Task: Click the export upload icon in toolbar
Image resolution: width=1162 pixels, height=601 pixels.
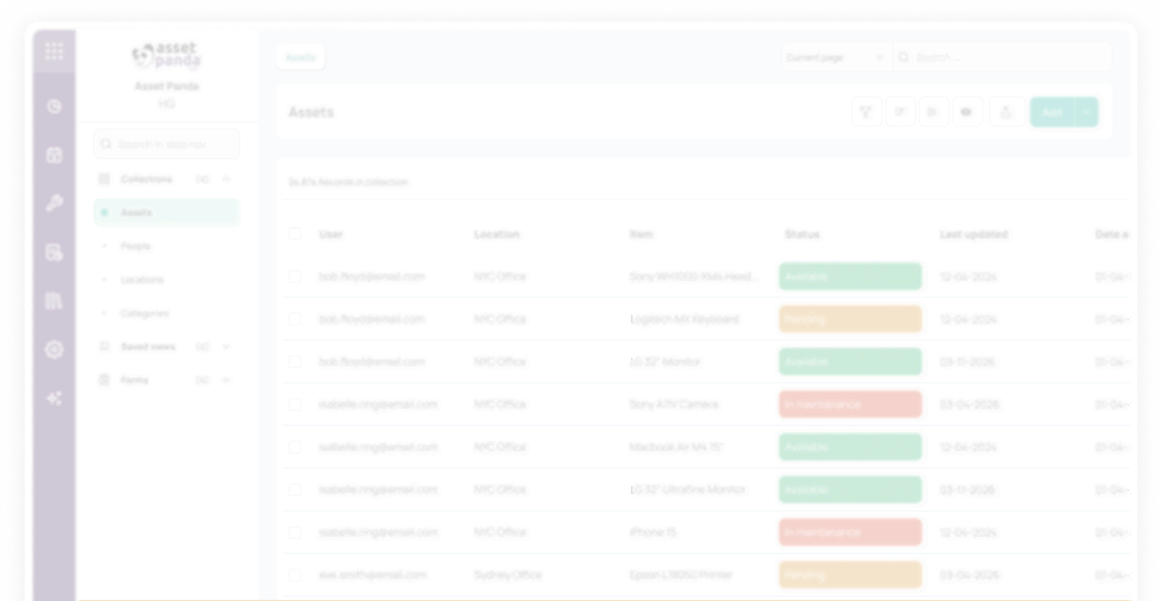Action: [1006, 112]
